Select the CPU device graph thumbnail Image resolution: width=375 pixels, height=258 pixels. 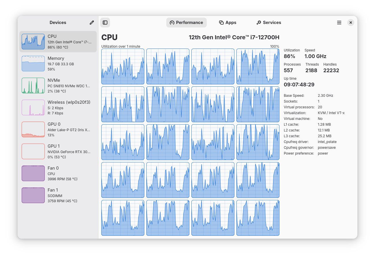click(33, 42)
